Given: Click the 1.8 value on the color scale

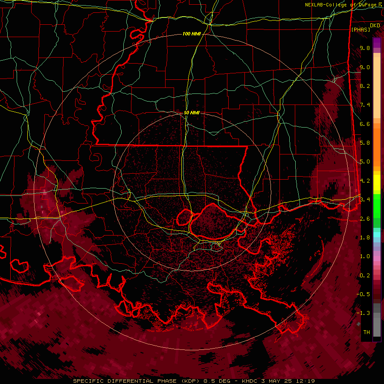Looking at the screenshot, I should click(x=365, y=238).
